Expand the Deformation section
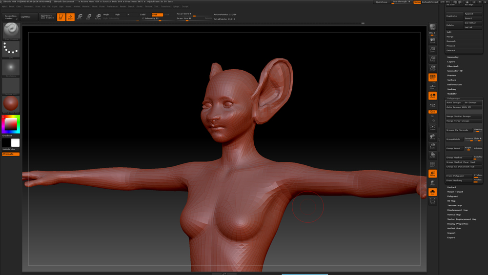Viewport: 488px width, 275px height. pyautogui.click(x=454, y=85)
